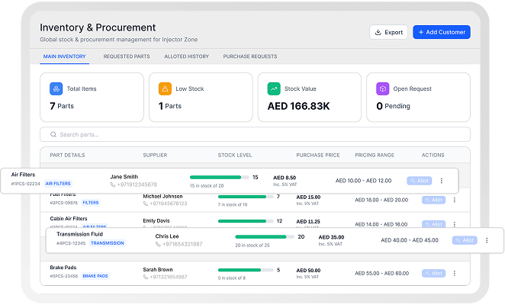This screenshot has width=505, height=305.
Task: Open more options for Michael Johnson row
Action: tap(454, 200)
